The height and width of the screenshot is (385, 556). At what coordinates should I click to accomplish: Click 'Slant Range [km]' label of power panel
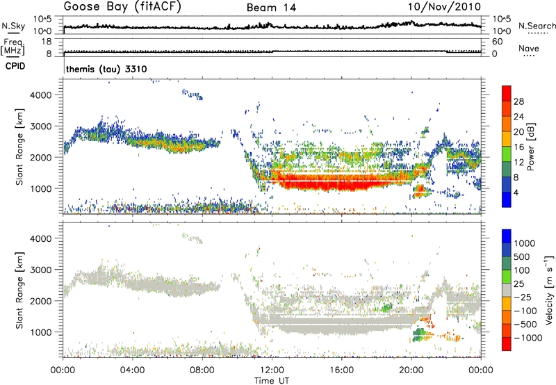click(19, 147)
